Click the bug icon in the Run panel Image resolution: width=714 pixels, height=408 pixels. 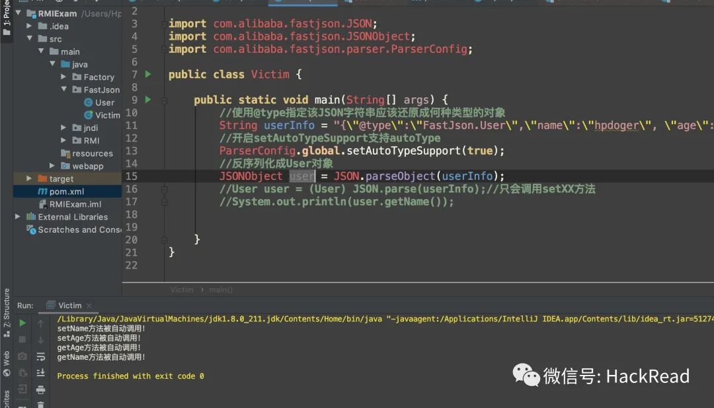point(22,372)
